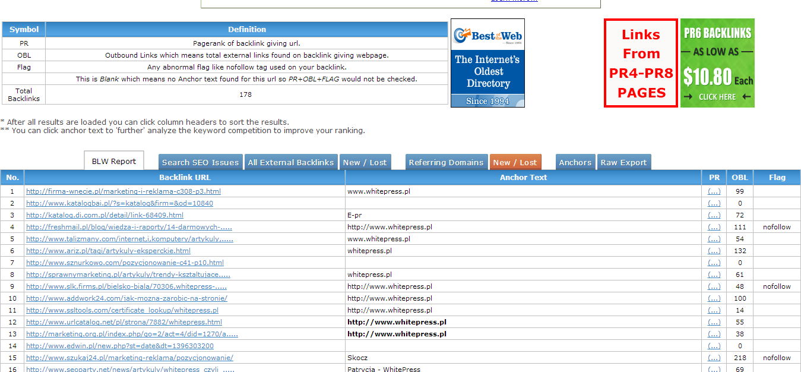Viewport: 801px width, 372px height.
Task: Click the Skocz anchor text
Action: coord(357,358)
